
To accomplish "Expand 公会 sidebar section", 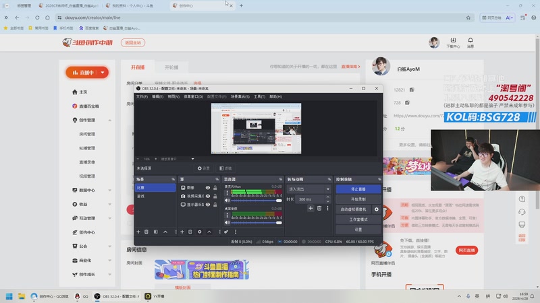I will tap(110, 246).
